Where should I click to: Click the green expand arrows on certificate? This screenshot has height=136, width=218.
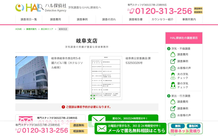pos(93,97)
